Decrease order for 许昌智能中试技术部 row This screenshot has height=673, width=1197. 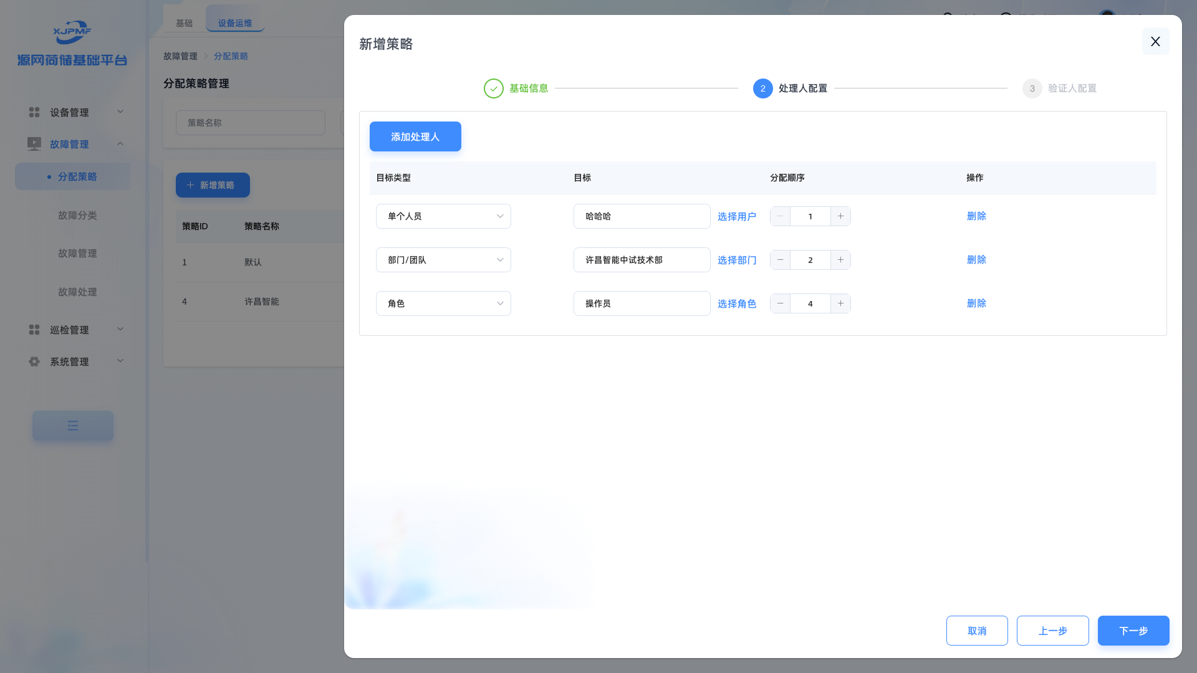coord(780,260)
